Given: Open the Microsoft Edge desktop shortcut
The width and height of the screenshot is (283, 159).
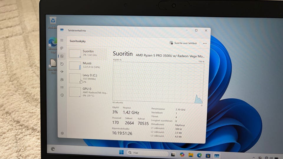Looking at the screenshot, I should [x=52, y=45].
